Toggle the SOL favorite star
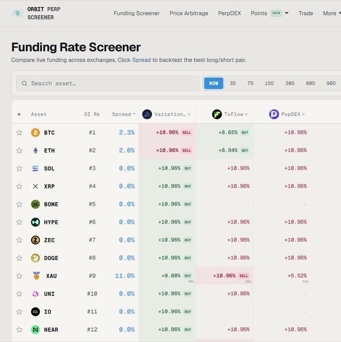The height and width of the screenshot is (342, 341). coord(19,168)
